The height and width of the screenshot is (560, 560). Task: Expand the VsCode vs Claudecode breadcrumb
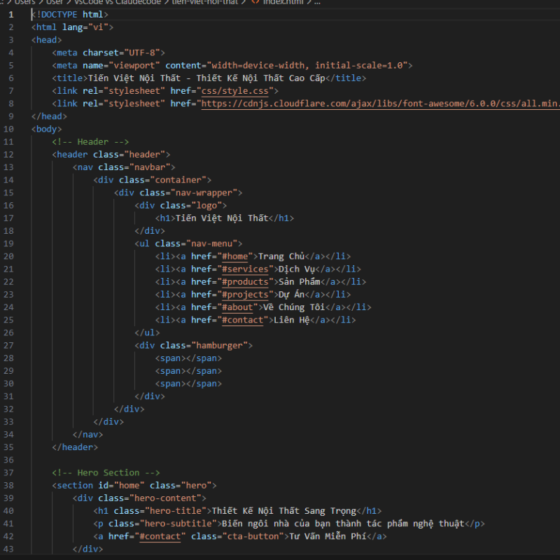click(117, 2)
